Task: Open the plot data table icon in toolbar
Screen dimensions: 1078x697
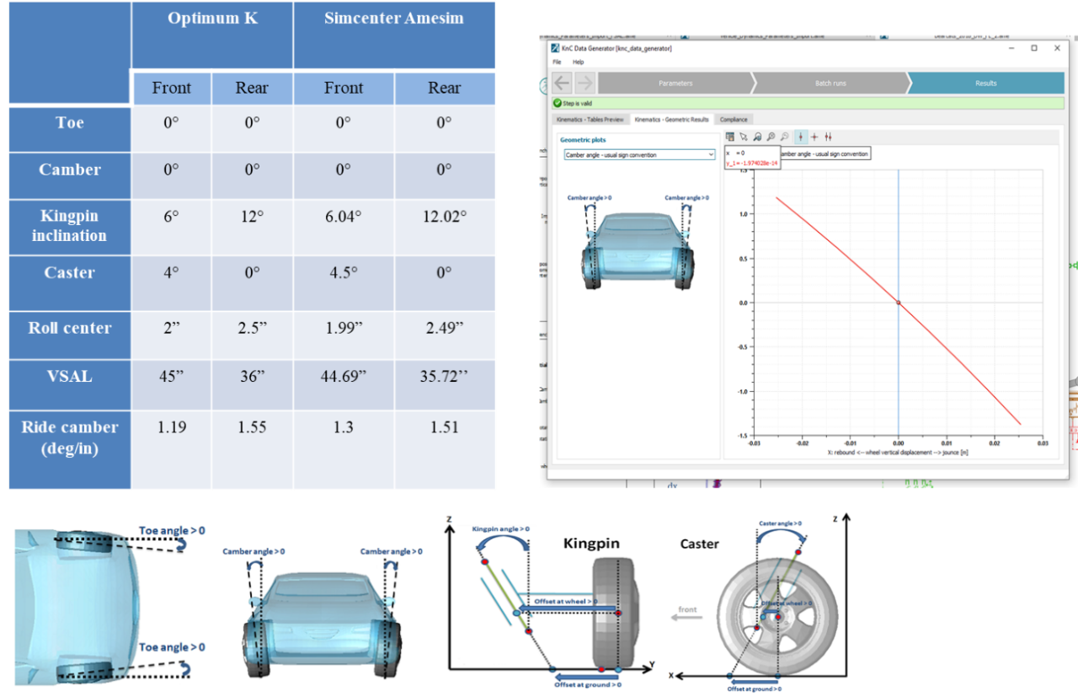Action: (x=730, y=137)
